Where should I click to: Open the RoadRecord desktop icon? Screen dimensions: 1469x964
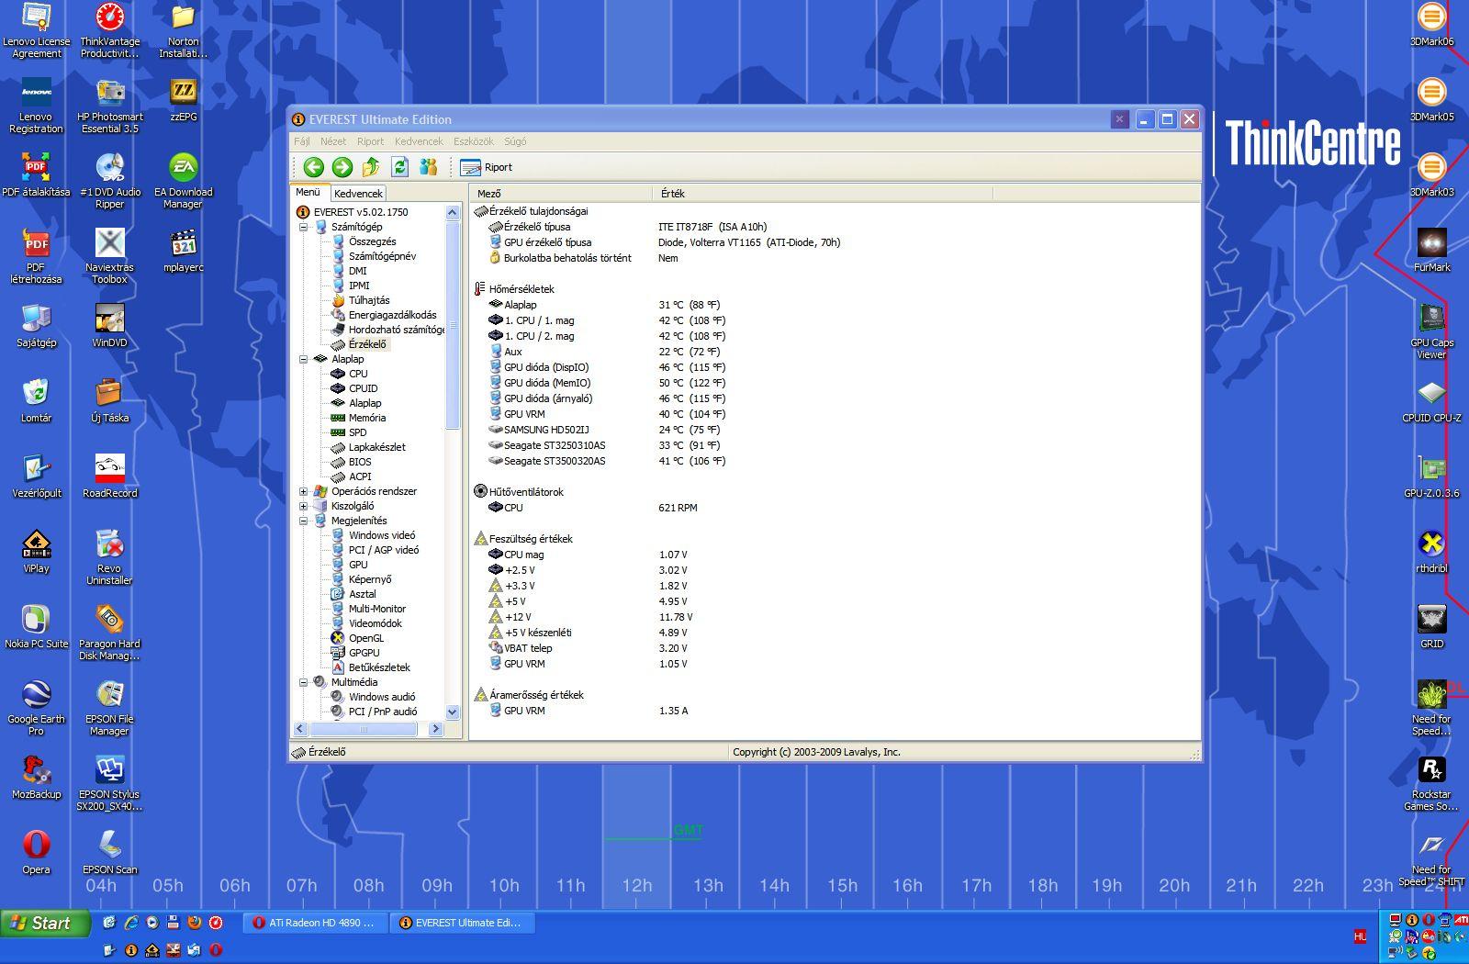click(x=109, y=476)
